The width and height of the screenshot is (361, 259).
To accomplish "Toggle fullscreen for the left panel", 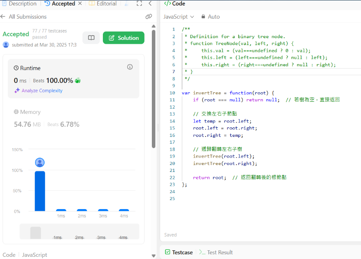I will 139,3.
